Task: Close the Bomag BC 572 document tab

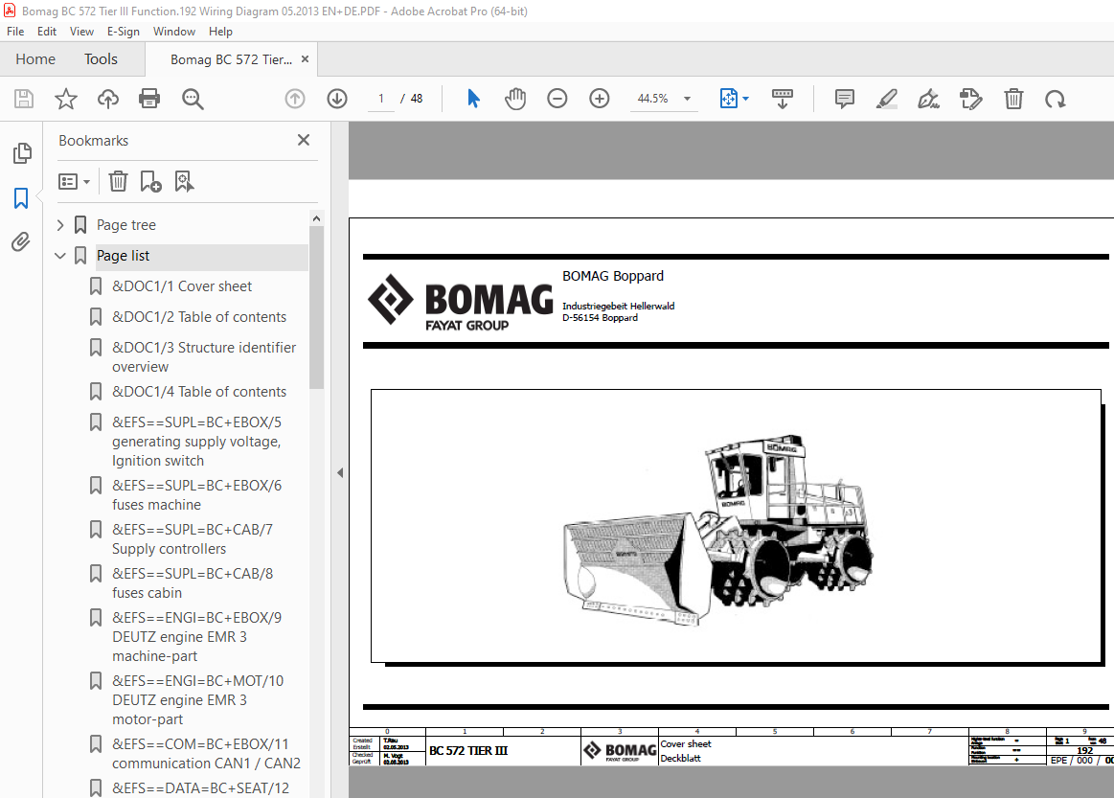Action: tap(305, 59)
